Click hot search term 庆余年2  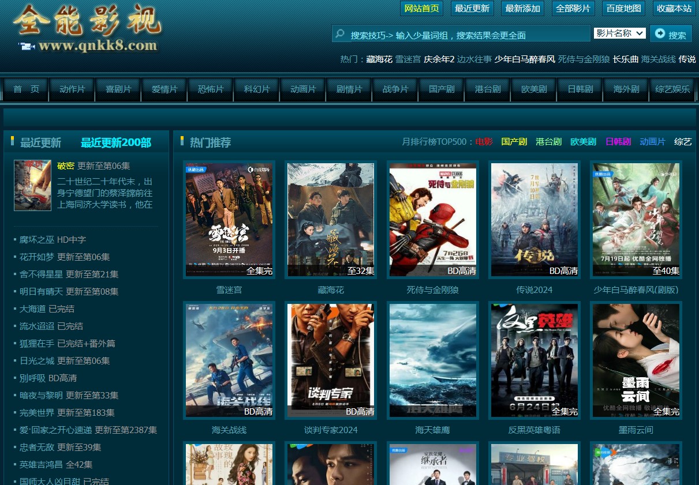tap(439, 59)
